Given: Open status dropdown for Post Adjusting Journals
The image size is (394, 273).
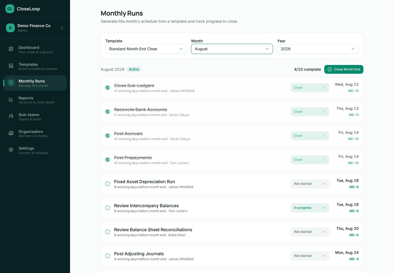Looking at the screenshot, I should click(x=310, y=256).
